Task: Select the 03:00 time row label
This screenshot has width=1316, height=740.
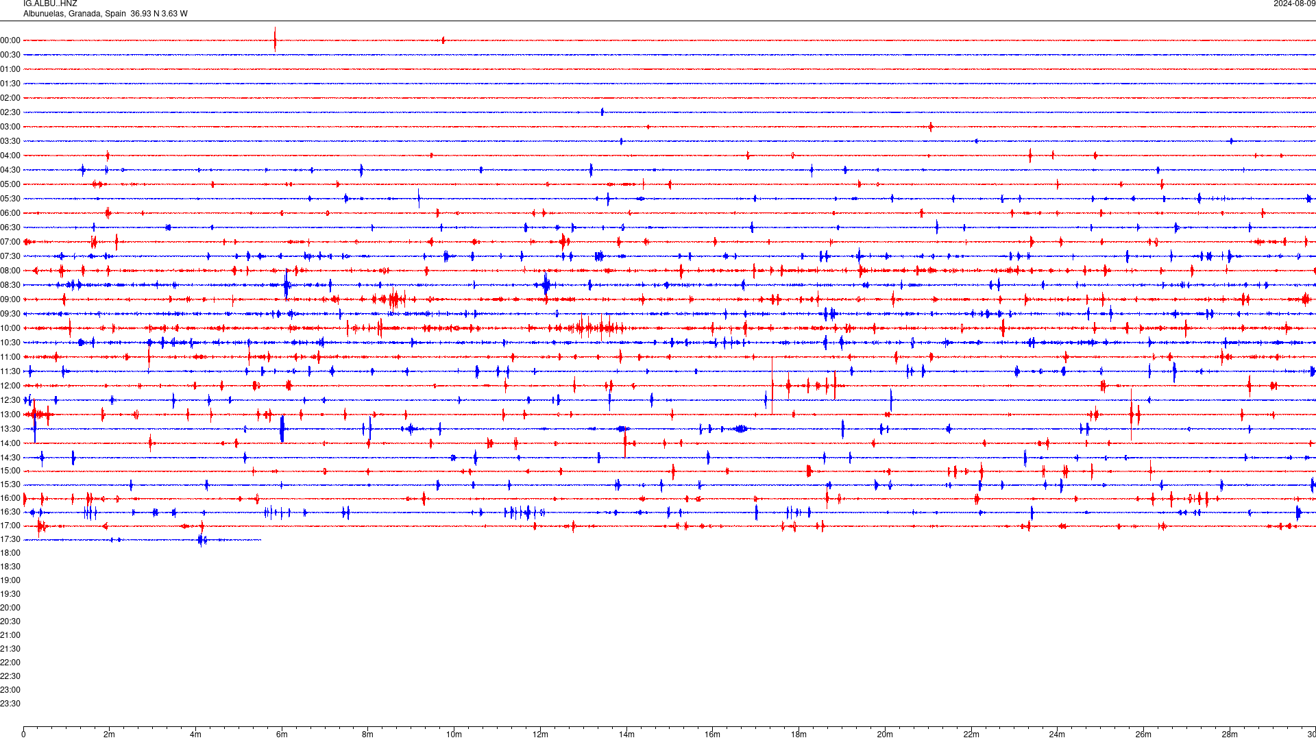Action: 10,127
